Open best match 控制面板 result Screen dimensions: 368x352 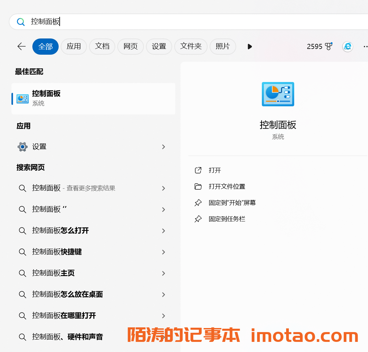coord(93,99)
